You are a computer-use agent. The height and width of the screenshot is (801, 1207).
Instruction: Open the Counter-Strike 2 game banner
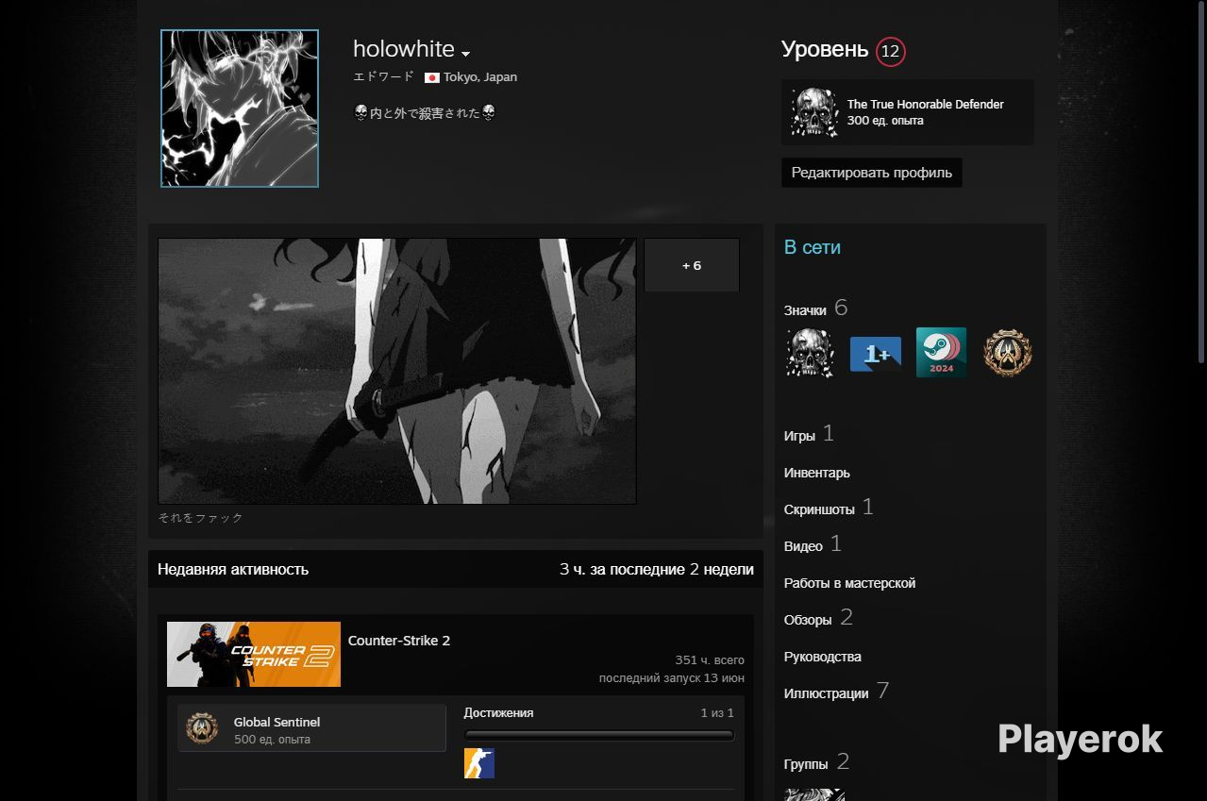tap(254, 654)
